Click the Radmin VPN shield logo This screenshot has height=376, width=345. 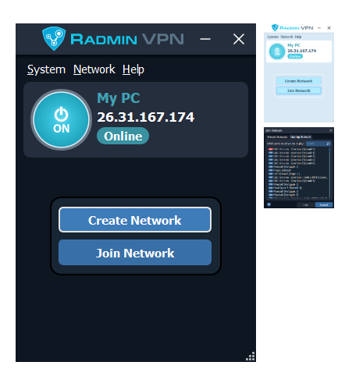pos(54,38)
